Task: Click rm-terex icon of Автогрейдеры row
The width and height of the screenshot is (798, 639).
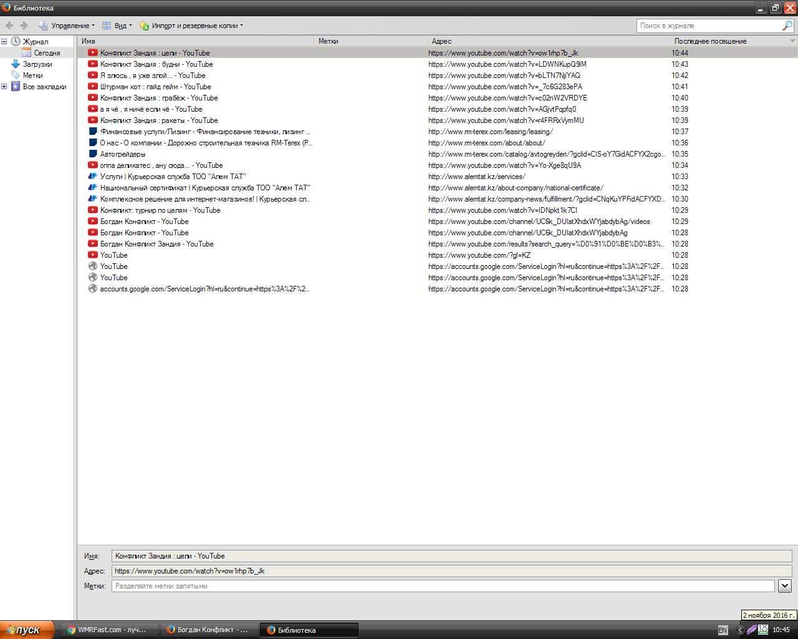Action: [x=93, y=154]
